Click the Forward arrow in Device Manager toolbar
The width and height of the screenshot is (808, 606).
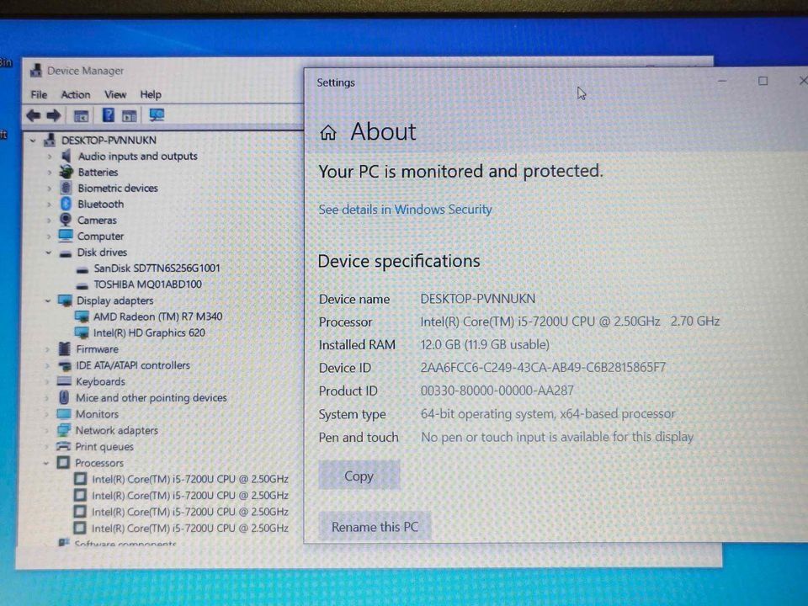click(x=54, y=115)
